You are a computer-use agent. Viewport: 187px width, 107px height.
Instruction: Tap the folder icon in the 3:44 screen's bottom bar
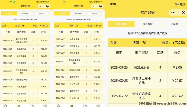(32, 106)
